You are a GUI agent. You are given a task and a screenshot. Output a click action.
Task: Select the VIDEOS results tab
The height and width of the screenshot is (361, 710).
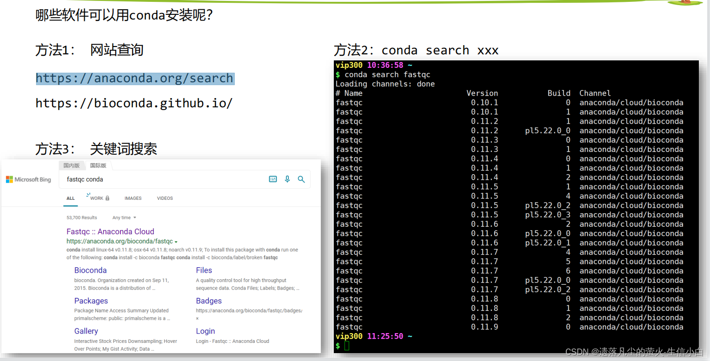pyautogui.click(x=165, y=198)
